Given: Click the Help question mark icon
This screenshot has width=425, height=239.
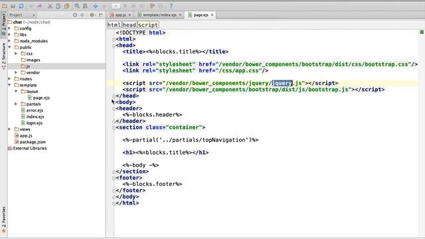Looking at the screenshot, I should pyautogui.click(x=171, y=6).
